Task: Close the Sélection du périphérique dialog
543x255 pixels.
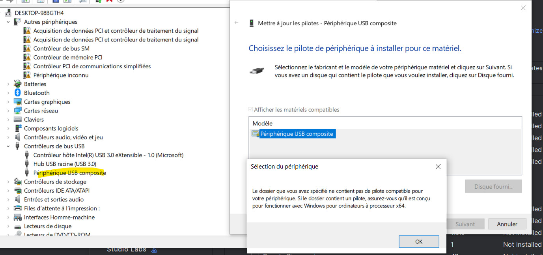Action: [438, 167]
